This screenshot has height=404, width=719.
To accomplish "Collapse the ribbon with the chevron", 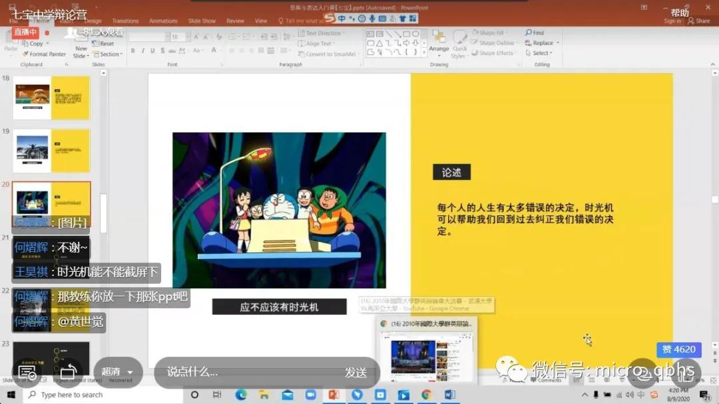I will (x=712, y=64).
